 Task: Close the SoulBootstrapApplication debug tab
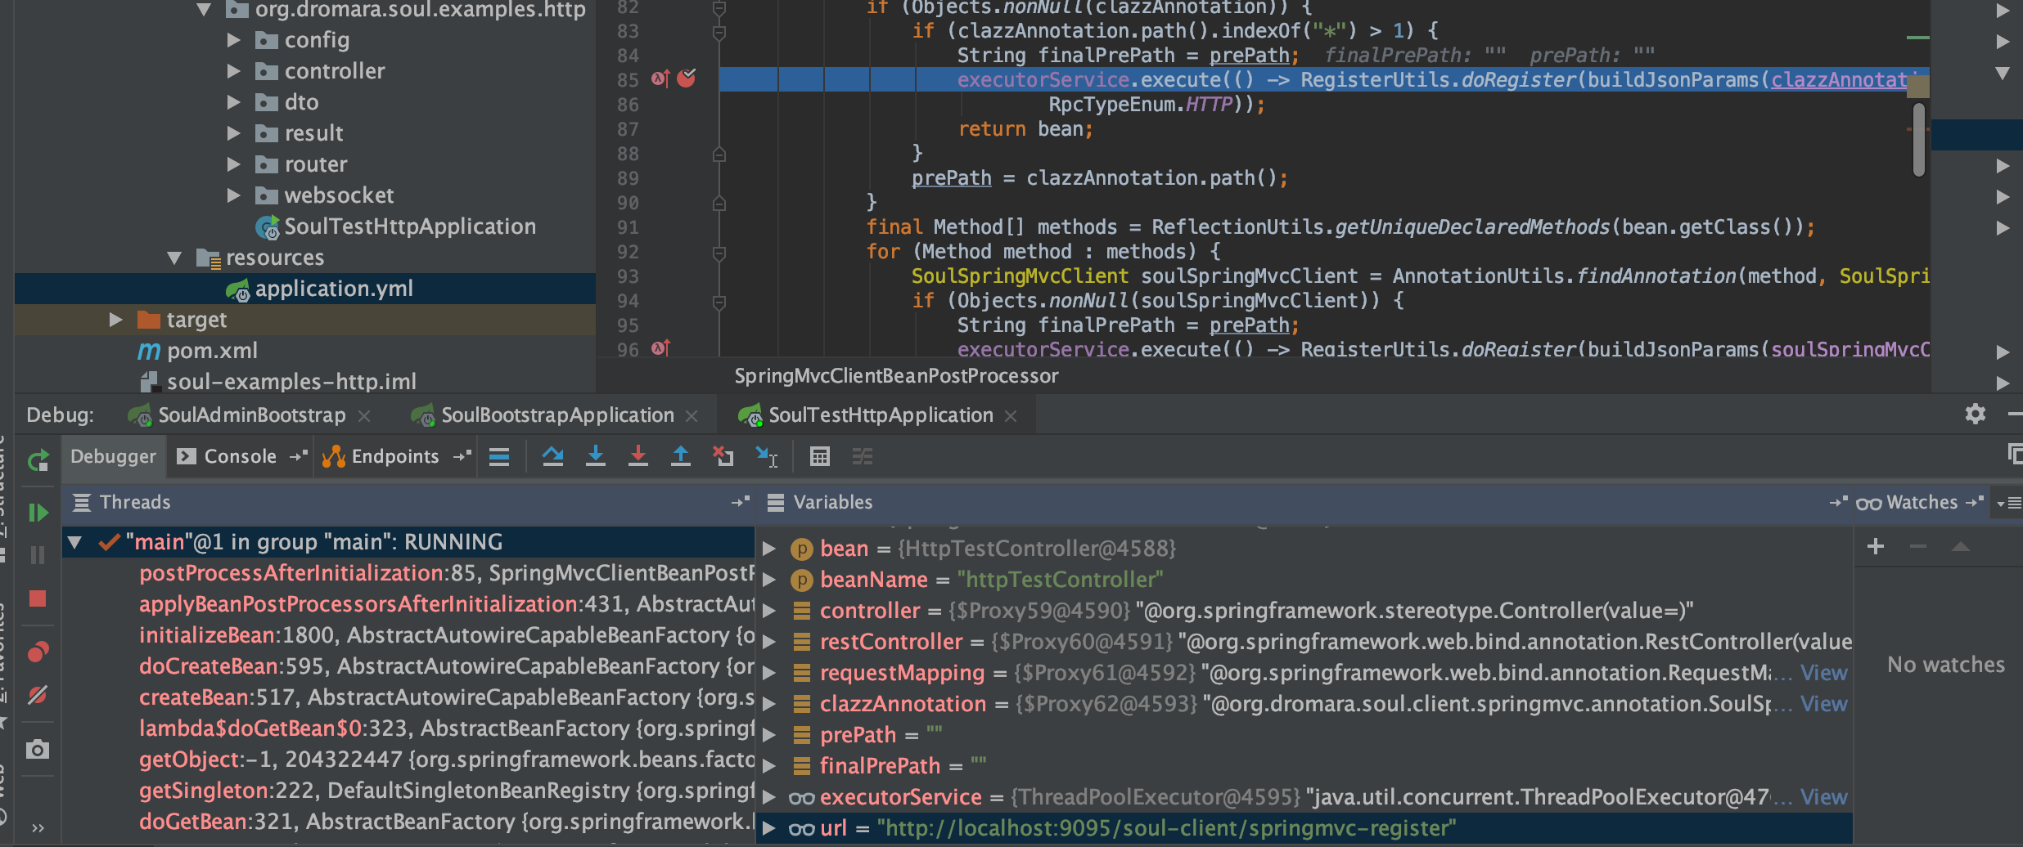coord(692,416)
